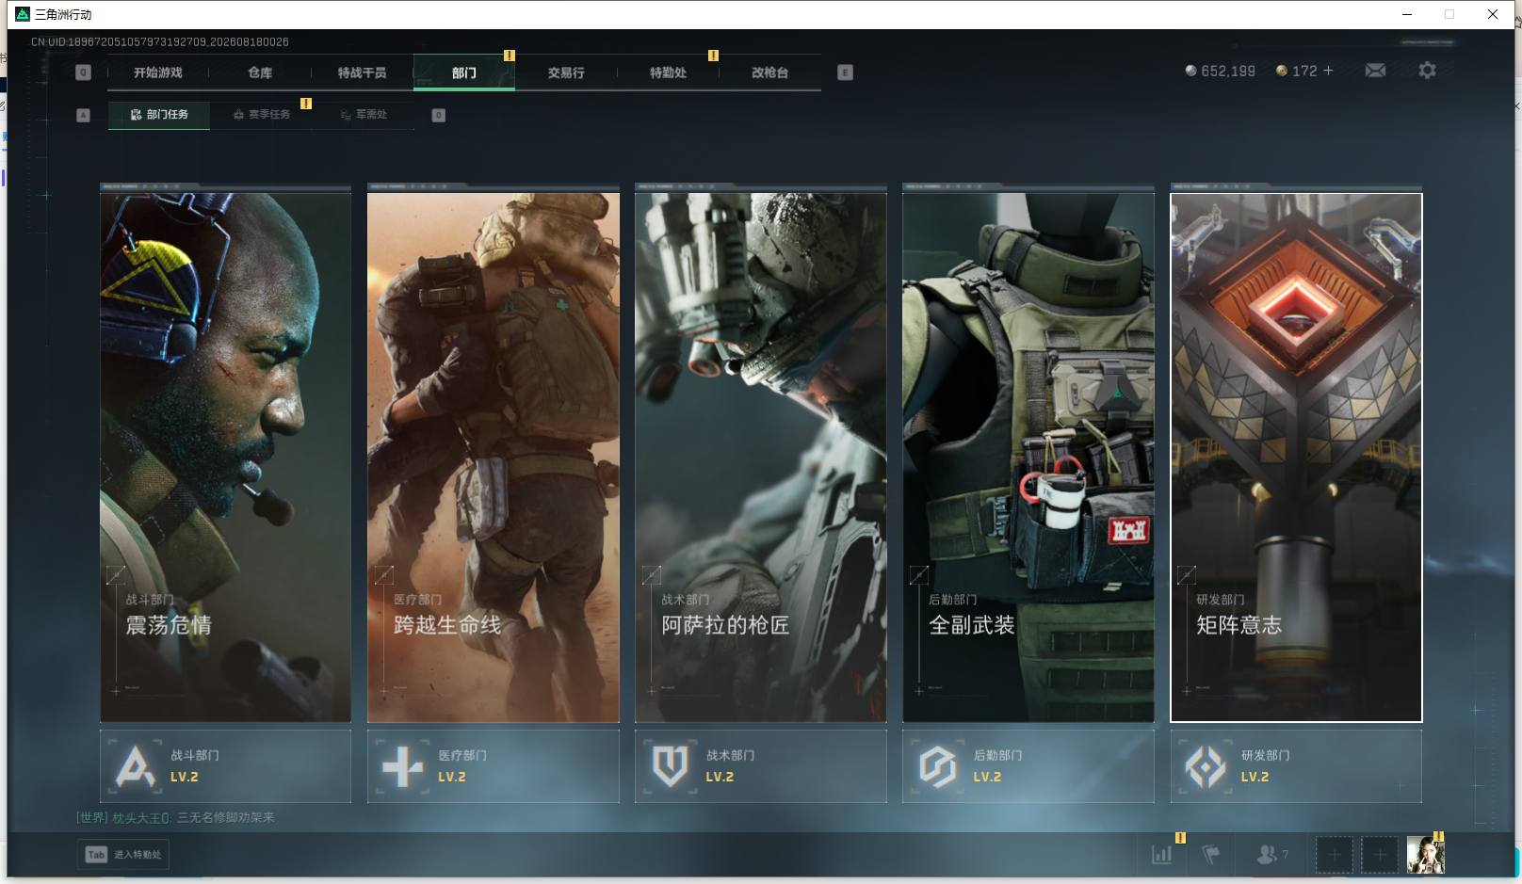Click the 战斗部门 department logo icon

click(135, 766)
